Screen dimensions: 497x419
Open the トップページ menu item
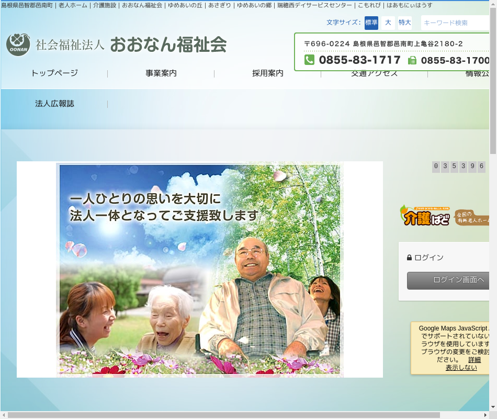(54, 73)
